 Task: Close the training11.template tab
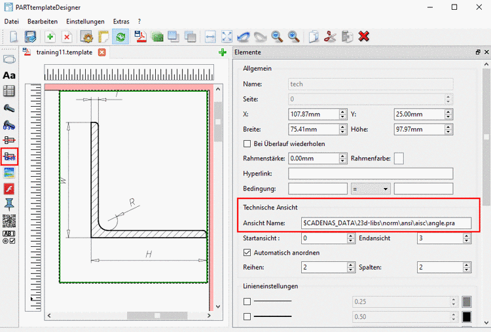(101, 52)
